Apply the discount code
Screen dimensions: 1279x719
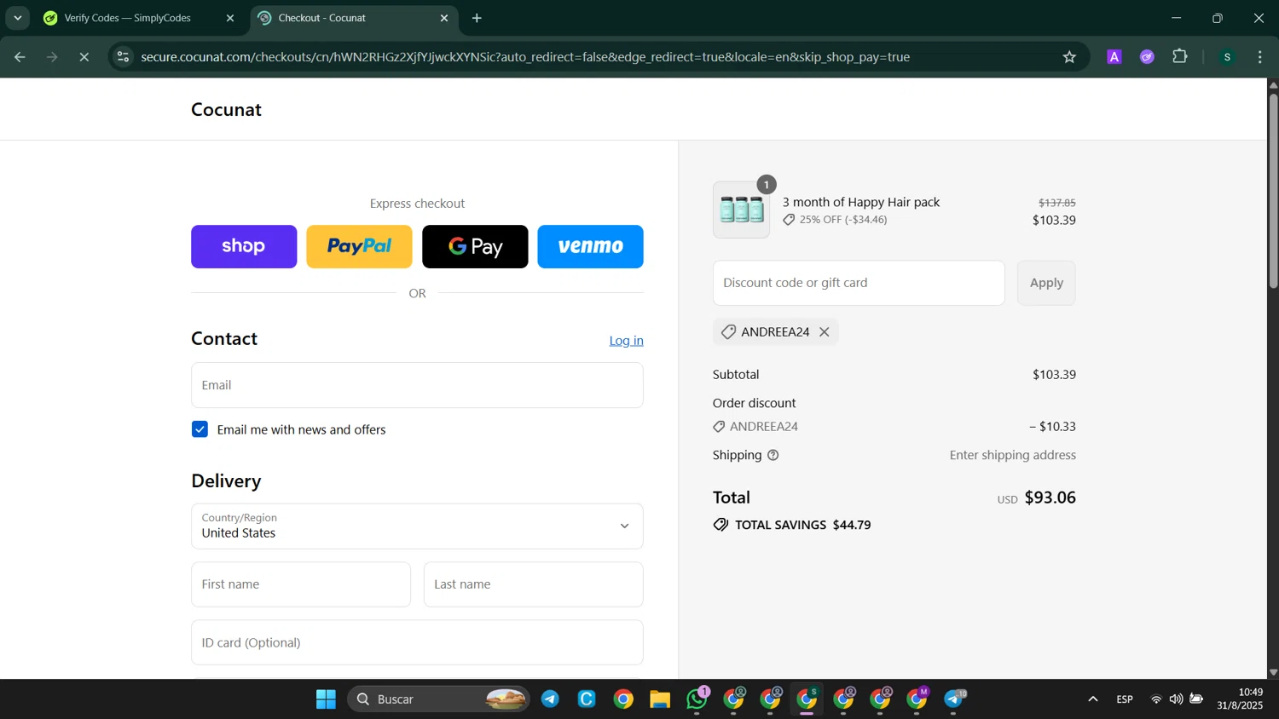click(1046, 283)
